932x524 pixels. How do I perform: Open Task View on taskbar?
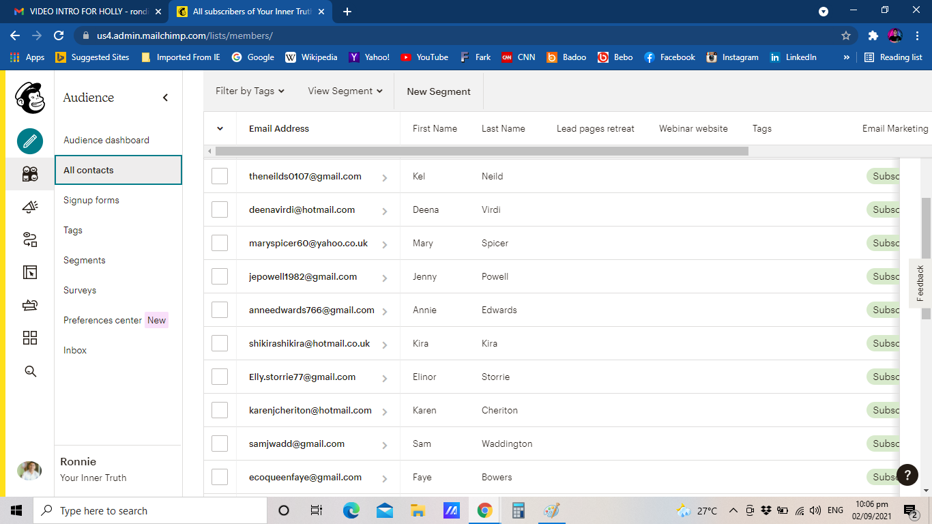(316, 510)
